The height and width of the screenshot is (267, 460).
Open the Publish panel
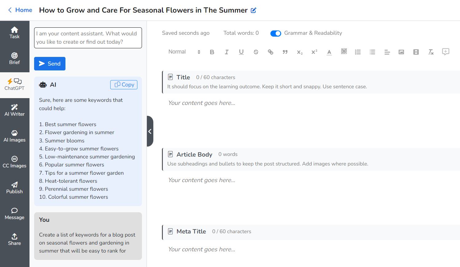14,188
